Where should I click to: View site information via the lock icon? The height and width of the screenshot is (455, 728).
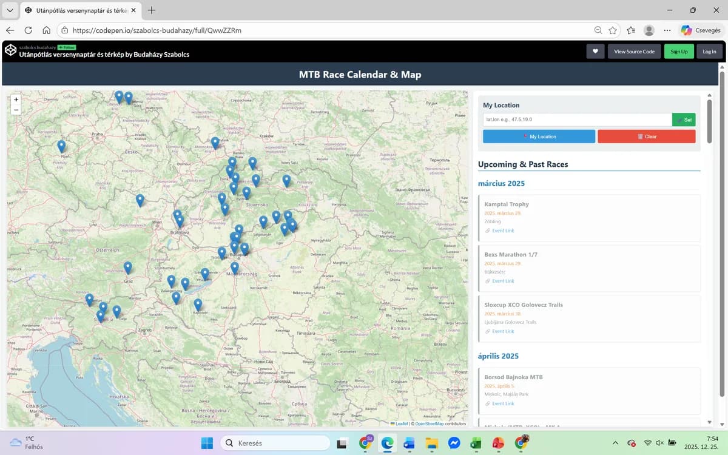click(x=64, y=30)
